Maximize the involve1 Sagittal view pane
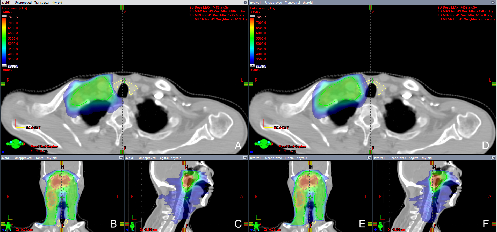This screenshot has width=497, height=232. click(x=493, y=158)
